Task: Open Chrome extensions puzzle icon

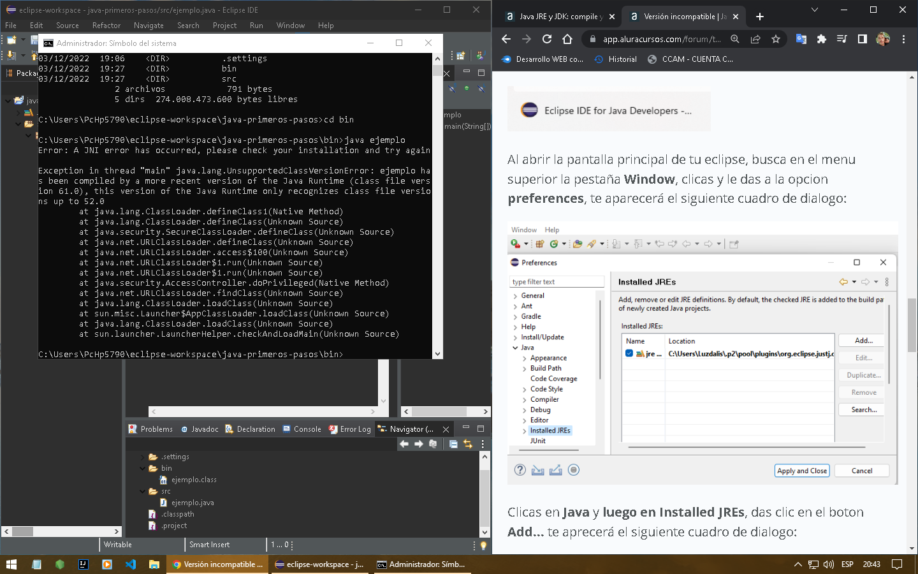Action: point(822,39)
